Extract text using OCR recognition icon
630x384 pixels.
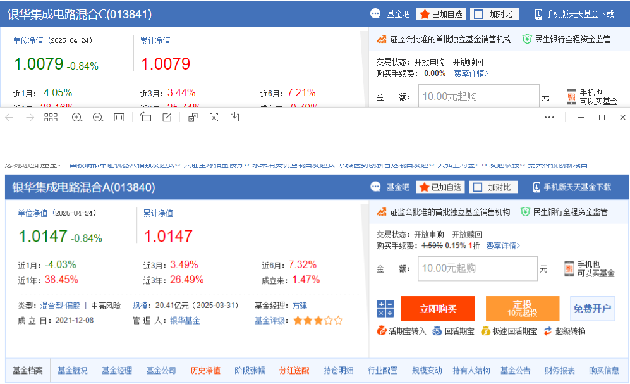coord(214,118)
